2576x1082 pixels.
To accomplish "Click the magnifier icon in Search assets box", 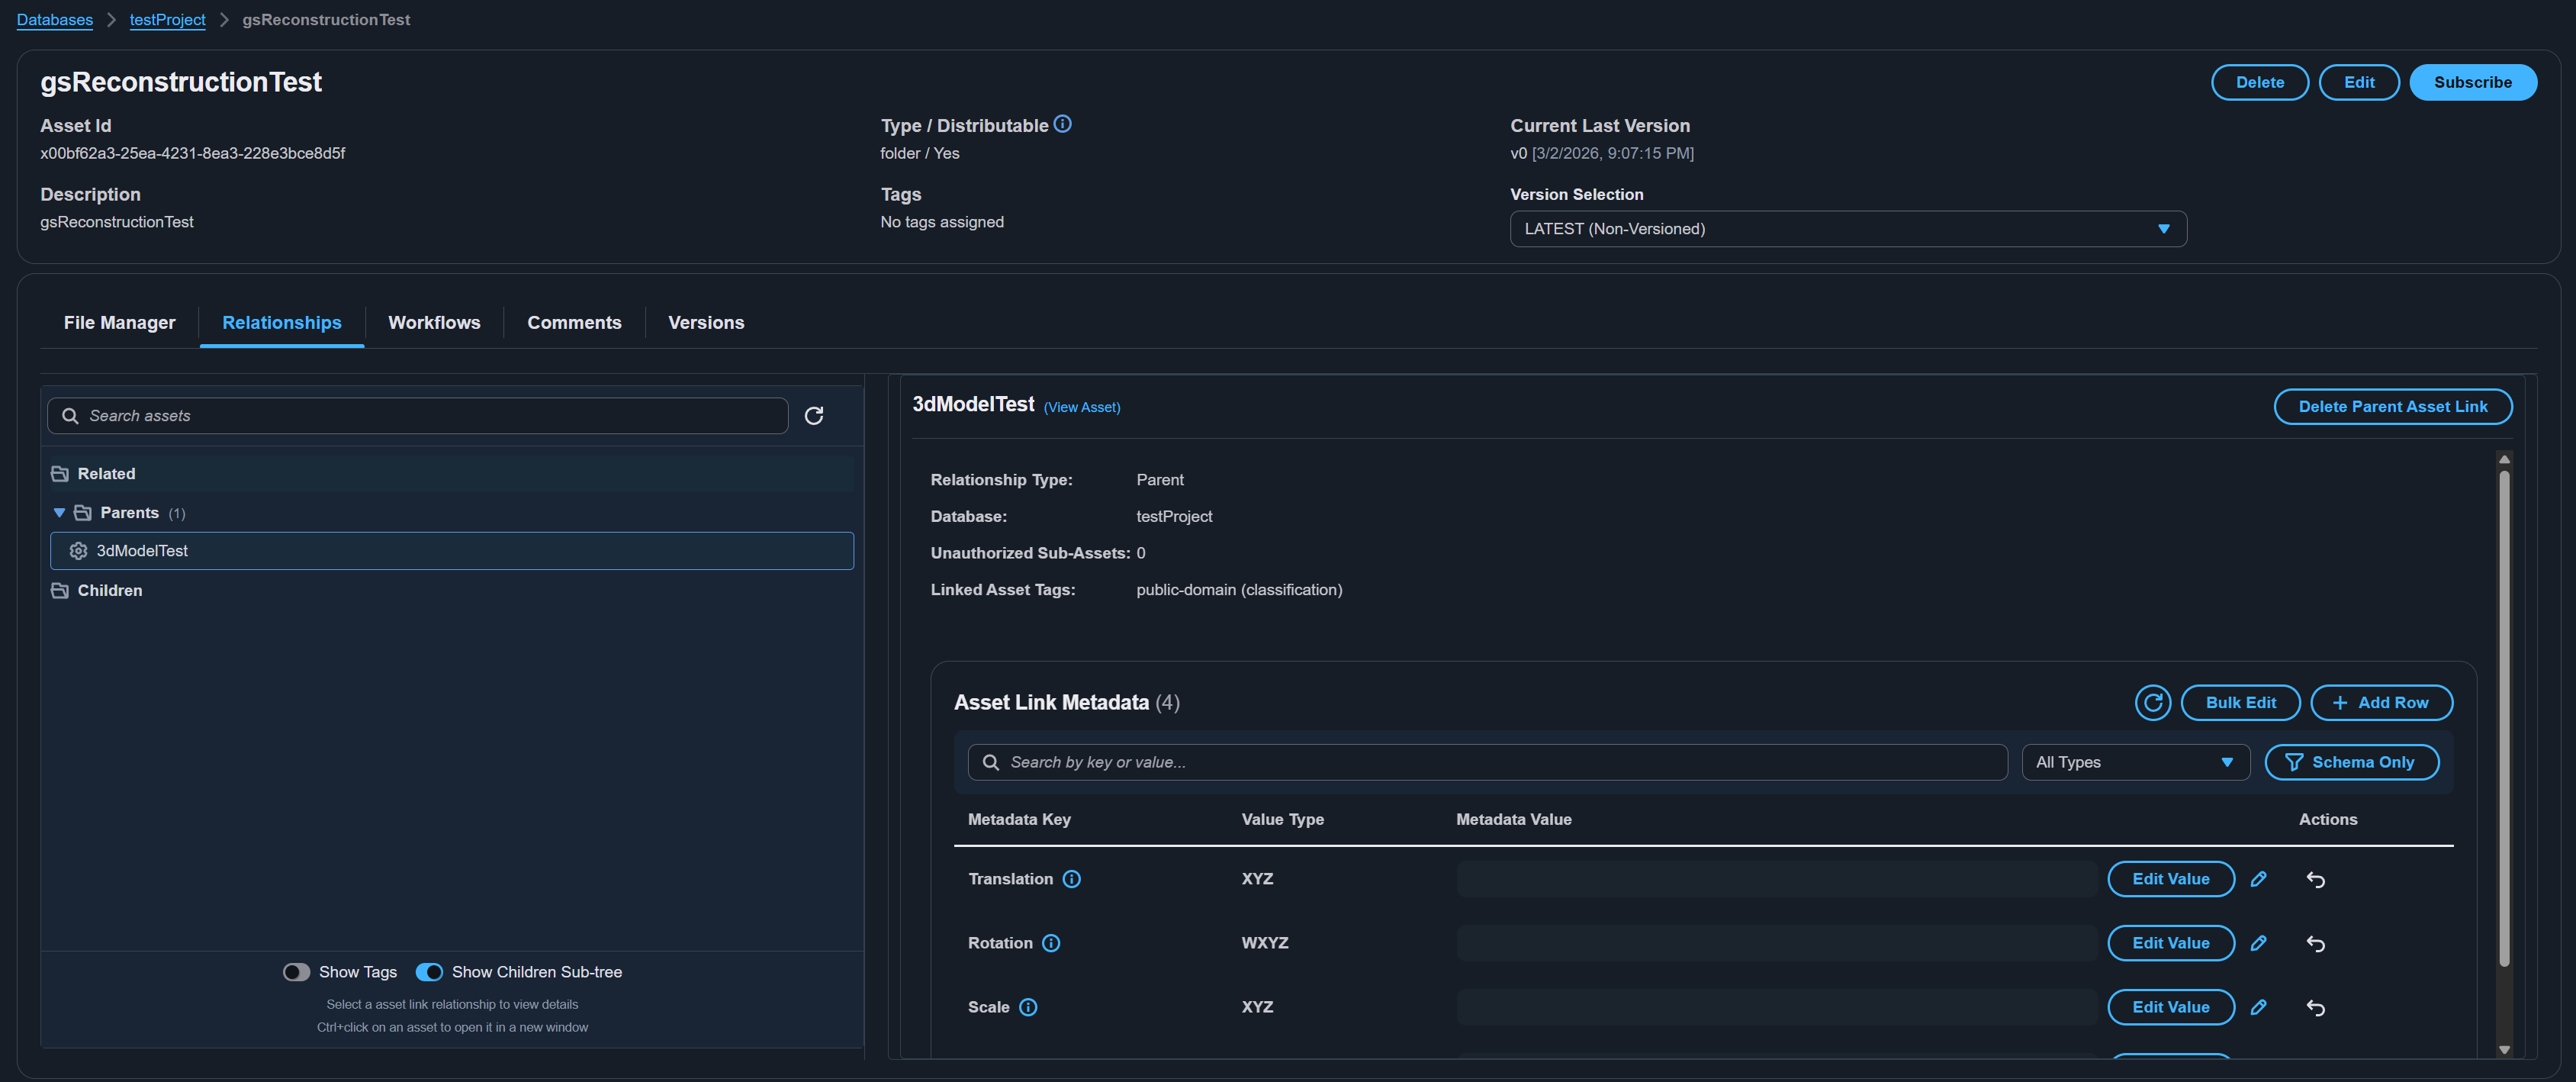I will 70,416.
